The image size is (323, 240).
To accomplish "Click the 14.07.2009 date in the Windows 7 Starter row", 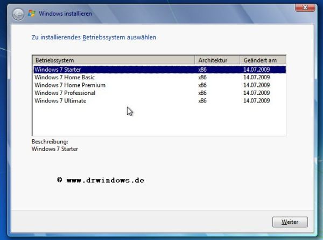I will 256,70.
